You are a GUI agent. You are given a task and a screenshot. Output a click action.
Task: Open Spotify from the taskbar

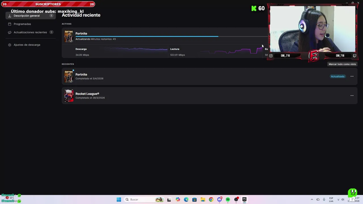click(x=228, y=199)
